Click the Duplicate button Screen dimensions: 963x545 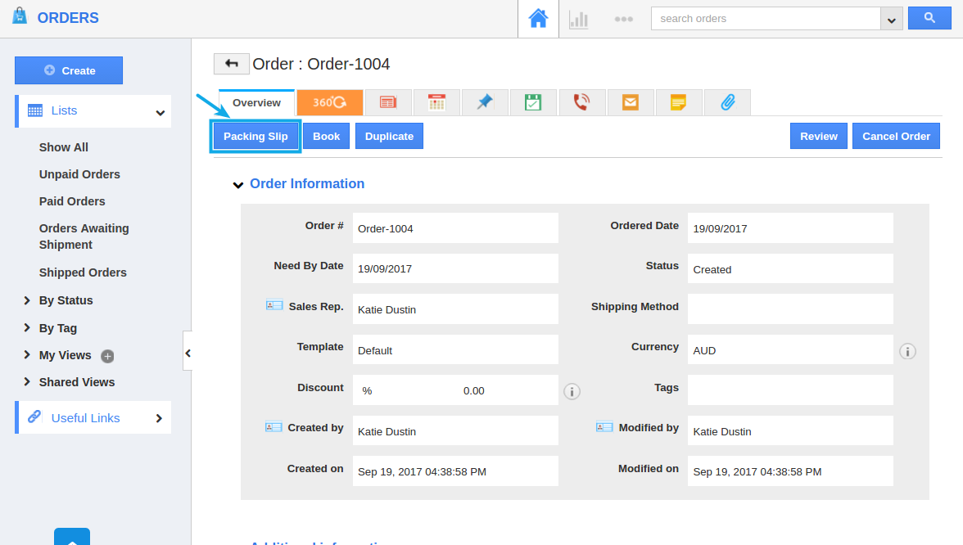point(390,136)
